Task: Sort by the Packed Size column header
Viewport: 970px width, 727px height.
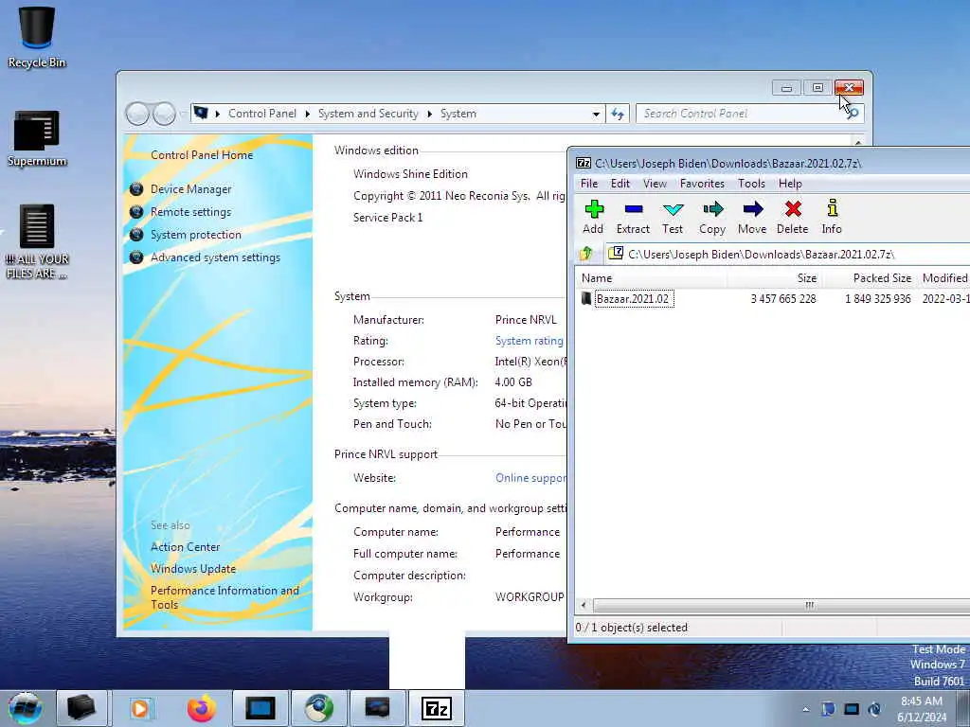Action: [x=871, y=278]
